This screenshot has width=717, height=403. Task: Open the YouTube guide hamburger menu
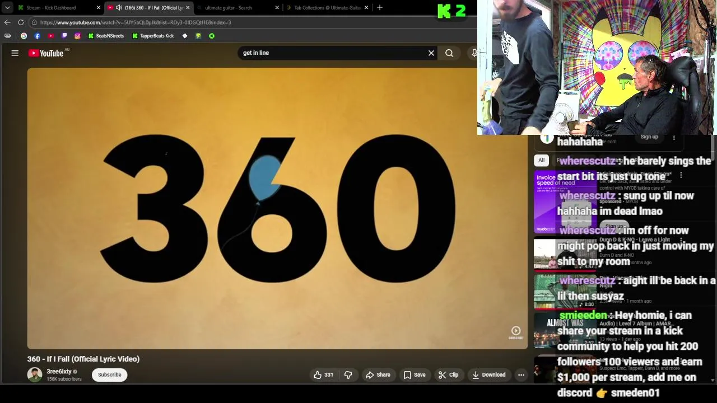(x=15, y=53)
